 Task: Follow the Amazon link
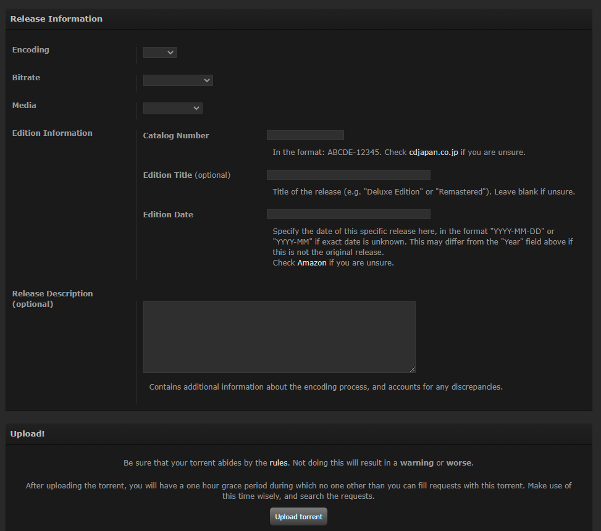(312, 262)
